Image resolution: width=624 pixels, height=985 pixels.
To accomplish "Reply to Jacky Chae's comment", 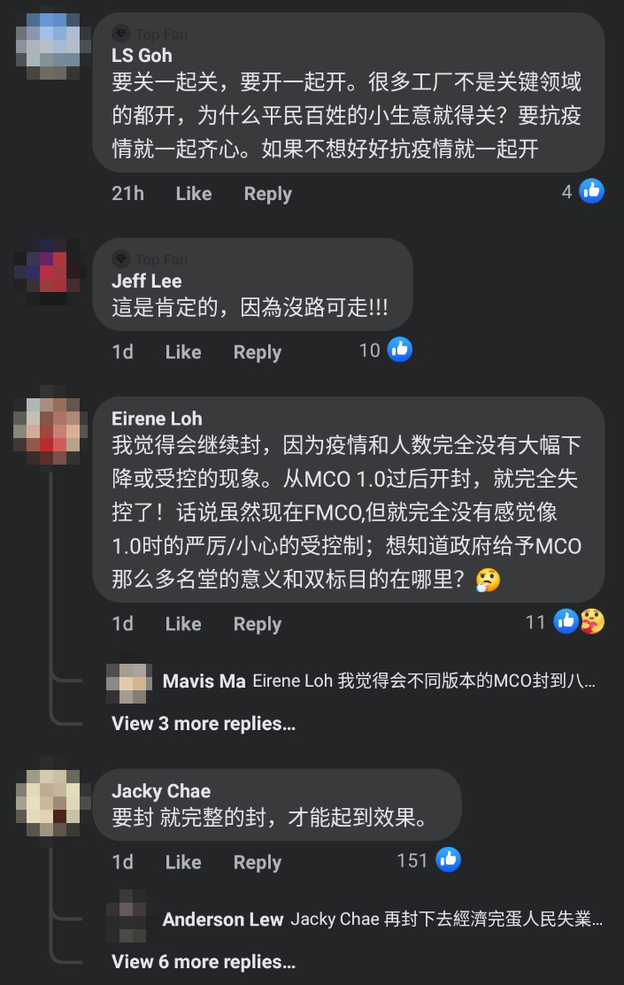I will (x=257, y=863).
